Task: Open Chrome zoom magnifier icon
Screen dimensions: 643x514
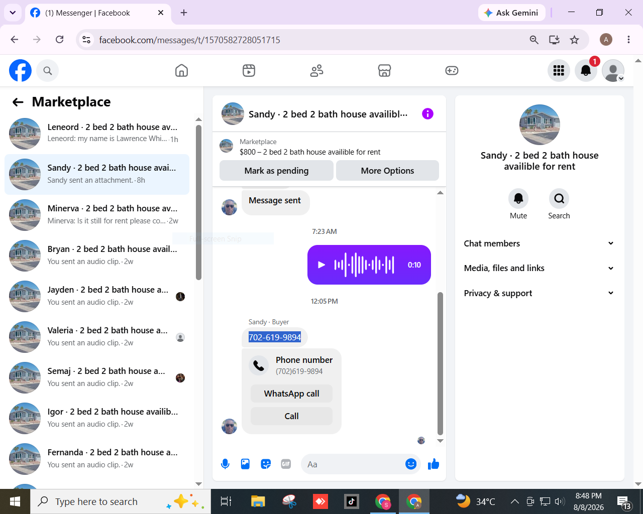Action: [x=534, y=40]
